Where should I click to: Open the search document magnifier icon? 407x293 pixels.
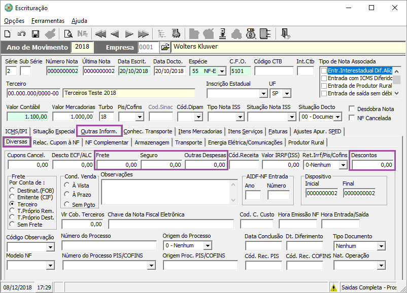(69, 34)
